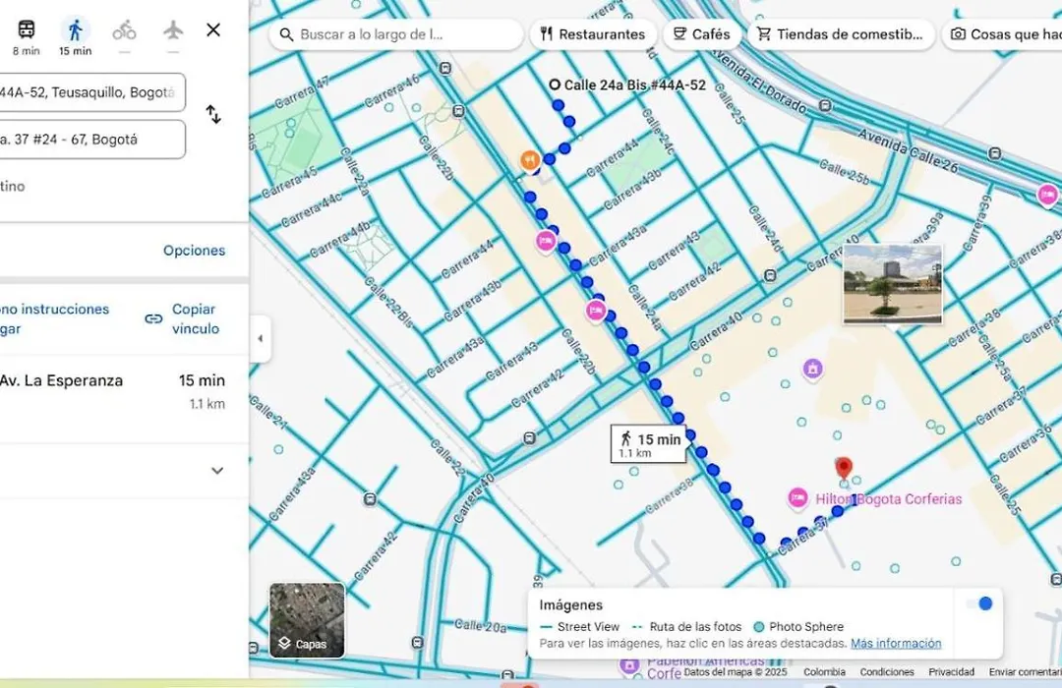Open the Capas layers thumbnail

coord(308,620)
